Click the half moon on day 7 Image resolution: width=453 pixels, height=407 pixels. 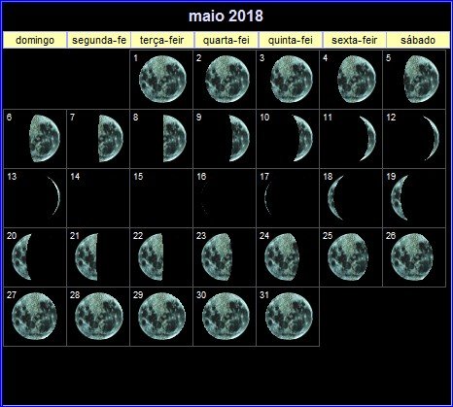tap(111, 139)
